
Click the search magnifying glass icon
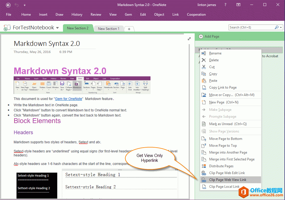[276, 27]
